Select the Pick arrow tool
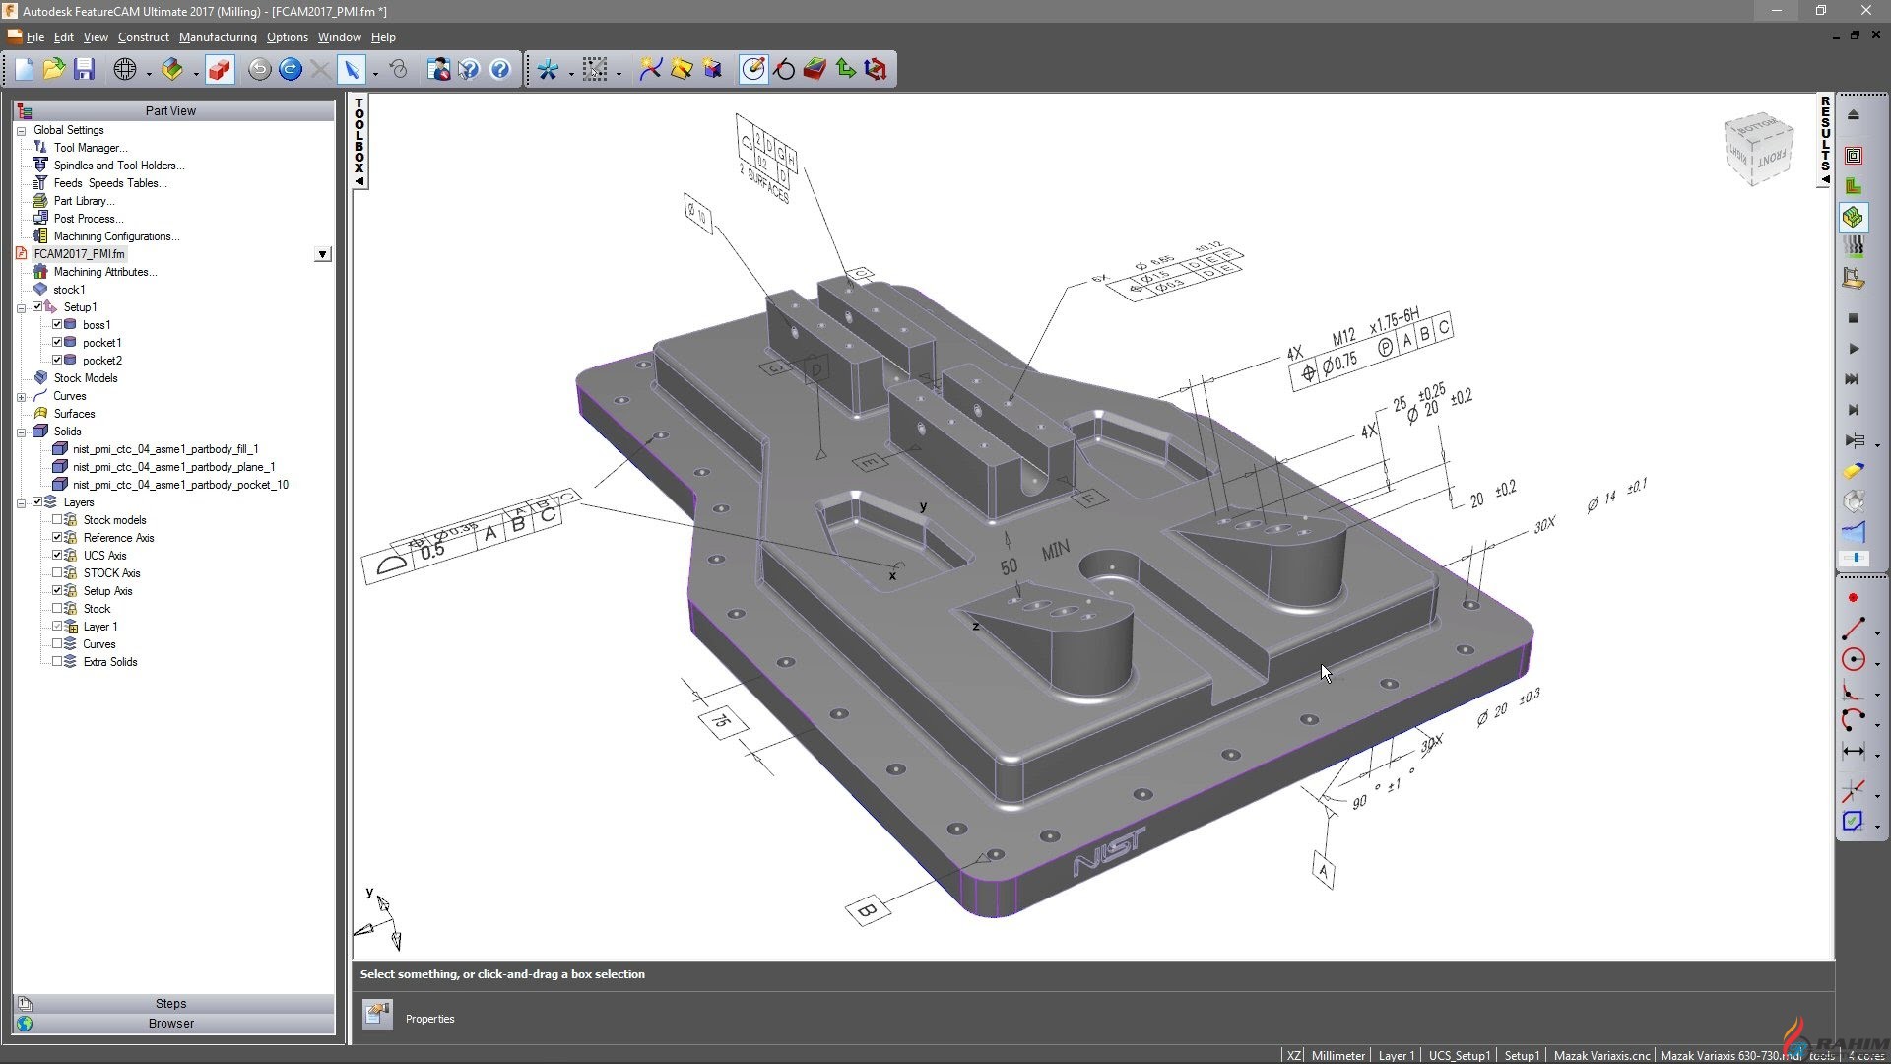Viewport: 1891px width, 1064px height. [351, 69]
